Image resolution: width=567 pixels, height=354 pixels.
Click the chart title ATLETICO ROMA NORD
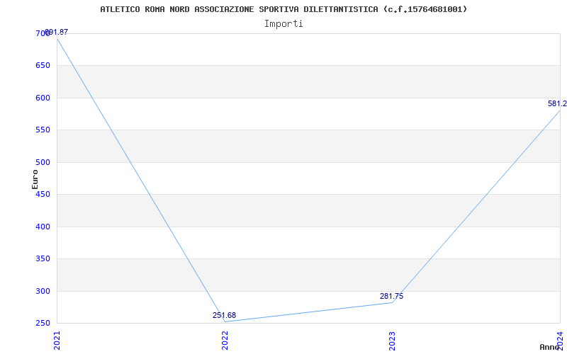click(x=283, y=9)
